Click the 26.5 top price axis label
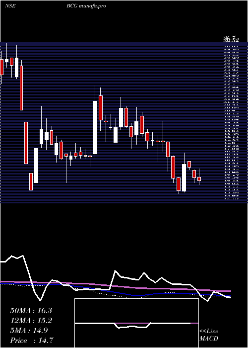This screenshot has height=348, width=248. point(231,39)
